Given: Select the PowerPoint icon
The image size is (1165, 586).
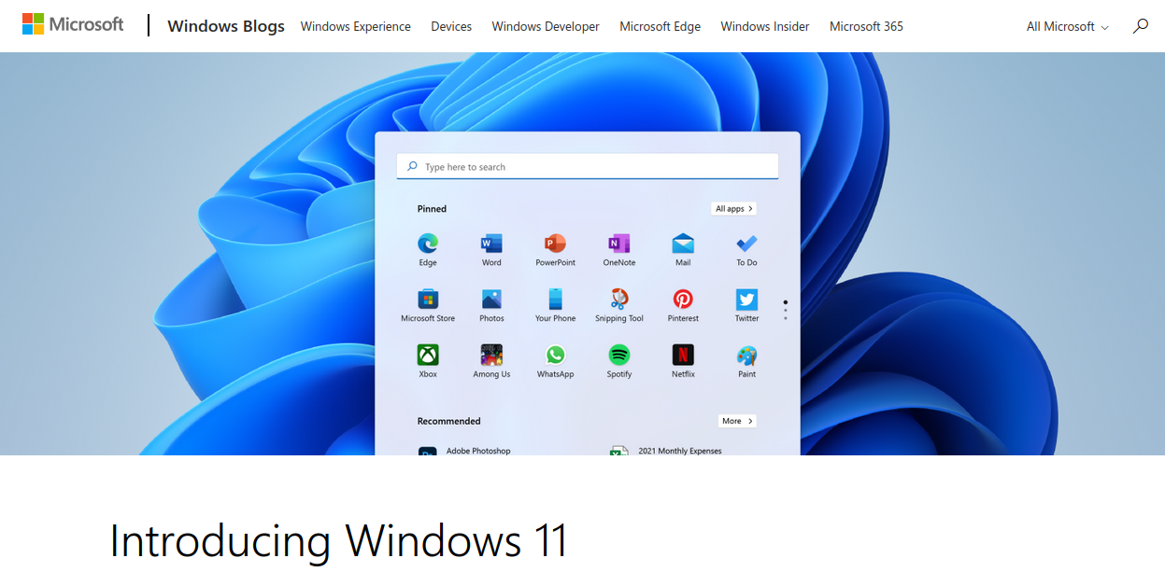Looking at the screenshot, I should pos(555,243).
